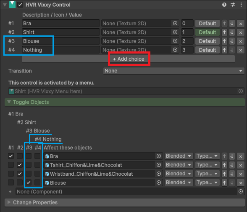The image size is (247, 212).
Task: Uncheck the #3 checkbox for Blouse object
Action: (x=29, y=182)
